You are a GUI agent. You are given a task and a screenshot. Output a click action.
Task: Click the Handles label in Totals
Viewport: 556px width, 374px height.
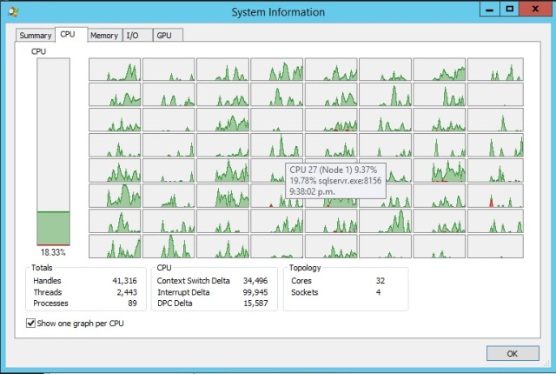click(x=47, y=281)
